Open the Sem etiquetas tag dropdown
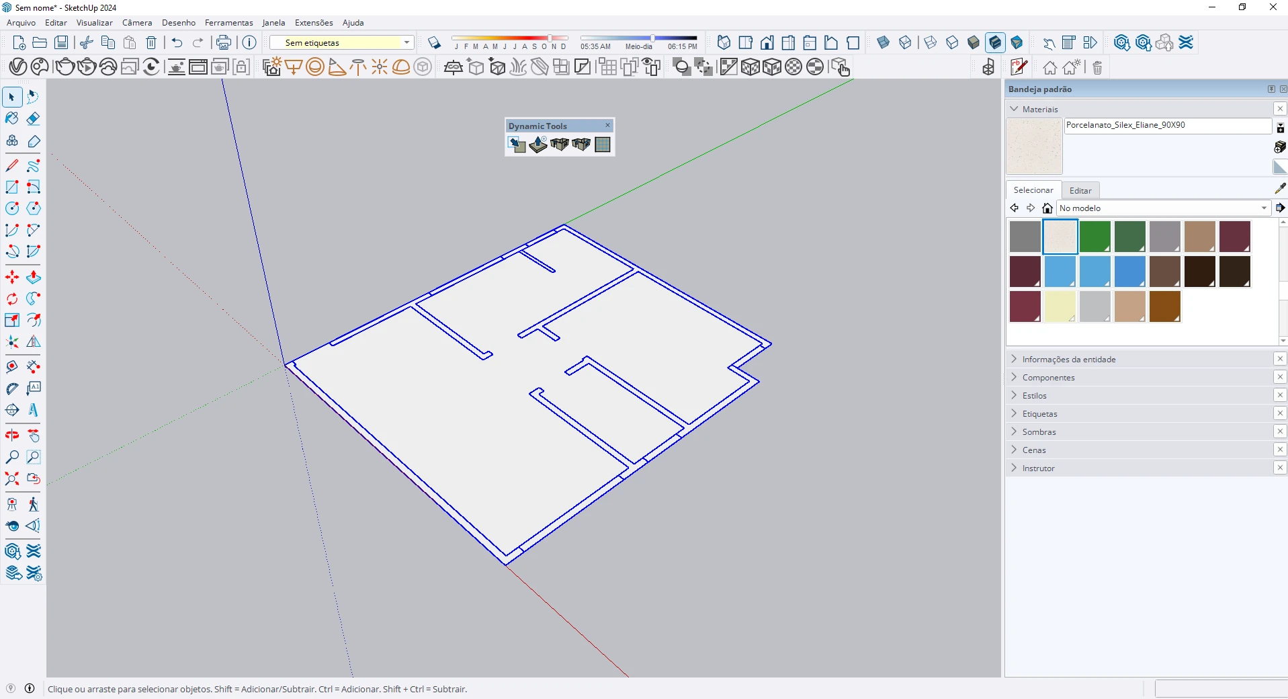 341,42
